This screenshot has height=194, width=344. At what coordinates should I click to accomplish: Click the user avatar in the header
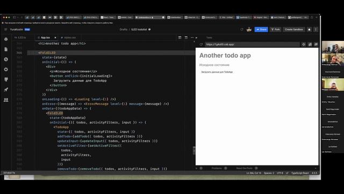249,29
